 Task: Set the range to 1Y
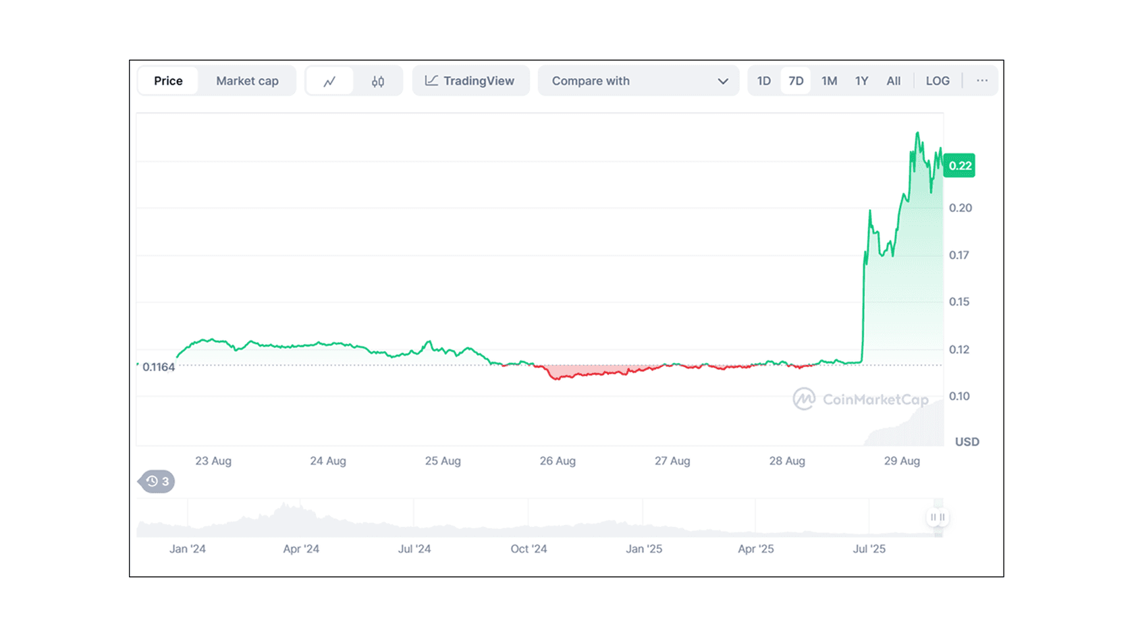[x=861, y=81]
